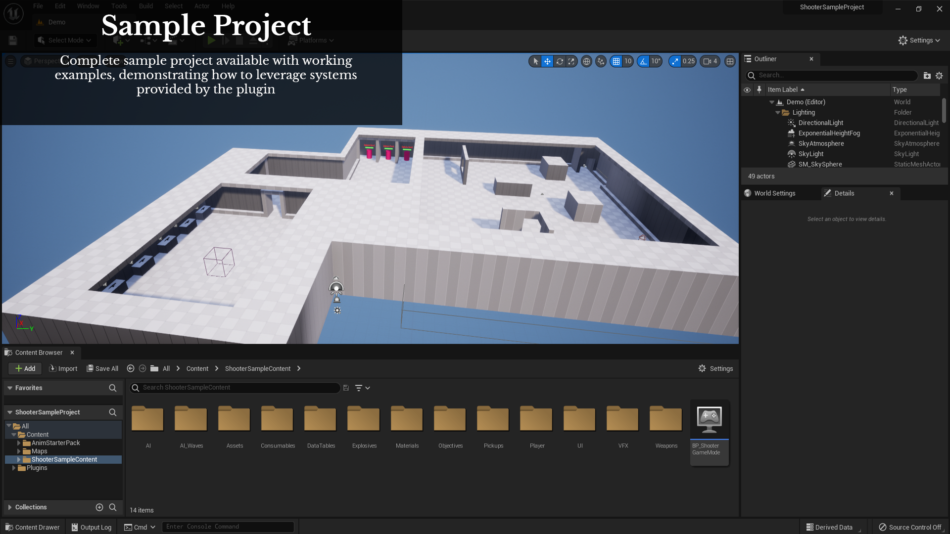Toggle rotation angle snapping
Image resolution: width=950 pixels, height=534 pixels.
(643, 61)
